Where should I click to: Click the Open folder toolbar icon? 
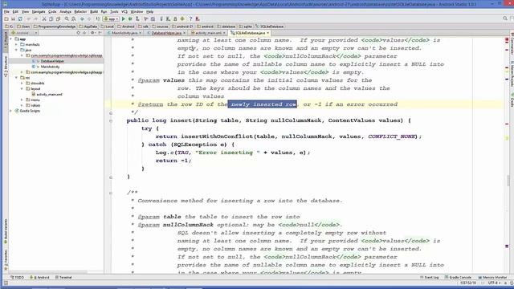click(x=6, y=19)
